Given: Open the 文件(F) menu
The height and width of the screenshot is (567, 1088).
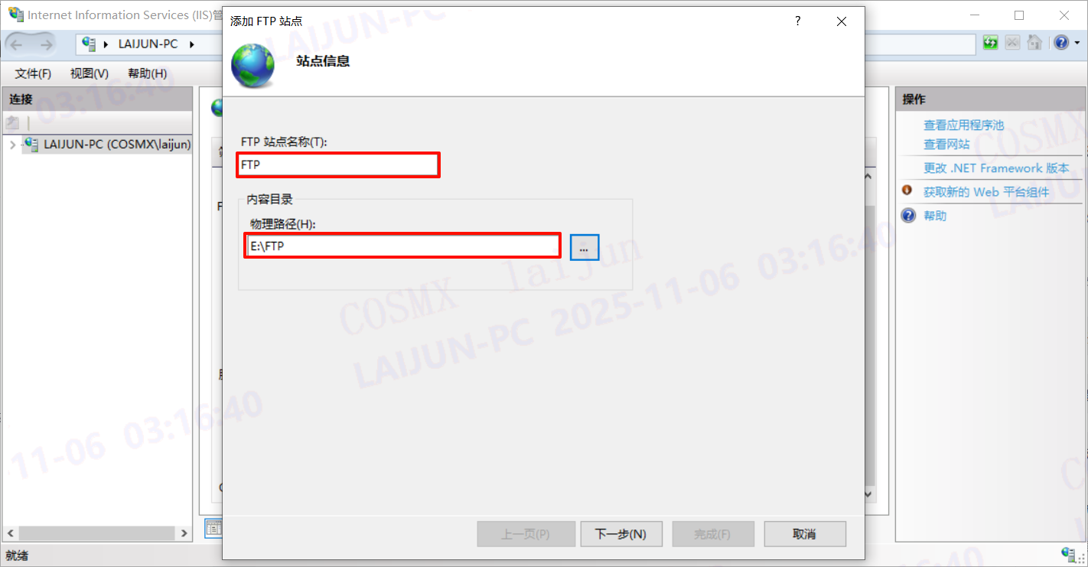Looking at the screenshot, I should tap(33, 73).
